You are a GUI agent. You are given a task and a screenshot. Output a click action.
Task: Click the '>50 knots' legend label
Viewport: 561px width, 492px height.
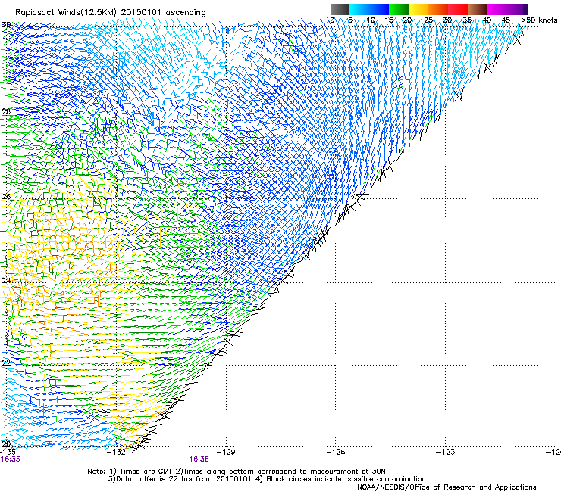(539, 20)
